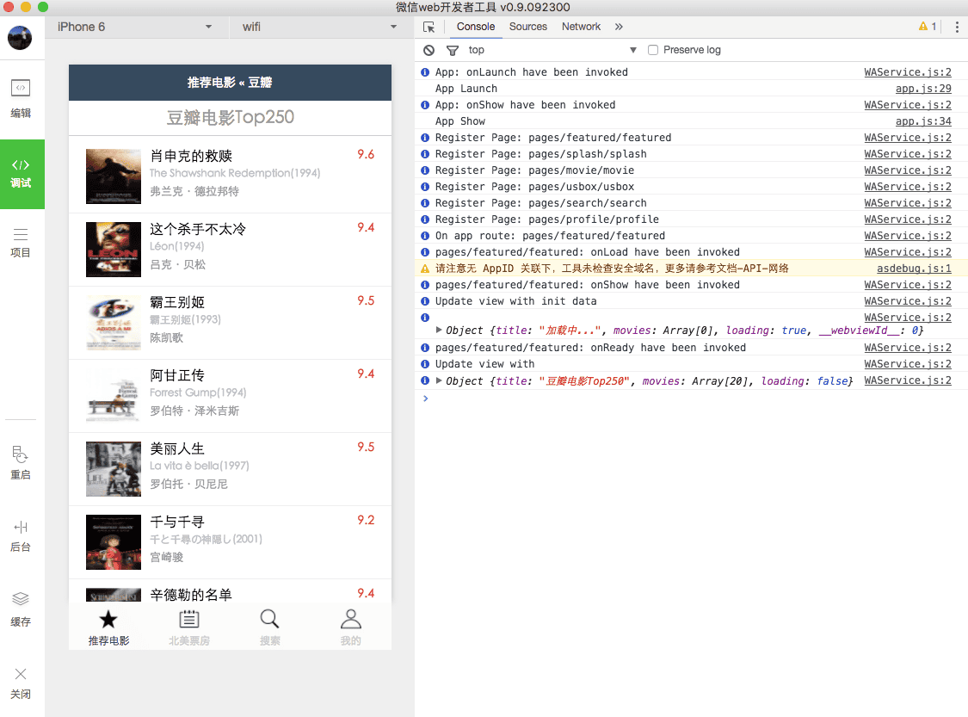Switch to the Network tab
968x717 pixels.
tap(581, 27)
